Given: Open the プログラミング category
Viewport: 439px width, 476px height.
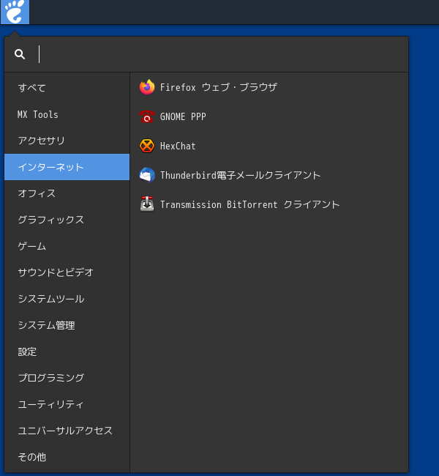Looking at the screenshot, I should [x=67, y=378].
